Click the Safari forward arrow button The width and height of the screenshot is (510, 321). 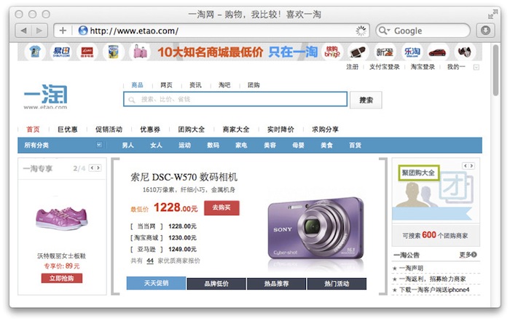pyautogui.click(x=39, y=31)
